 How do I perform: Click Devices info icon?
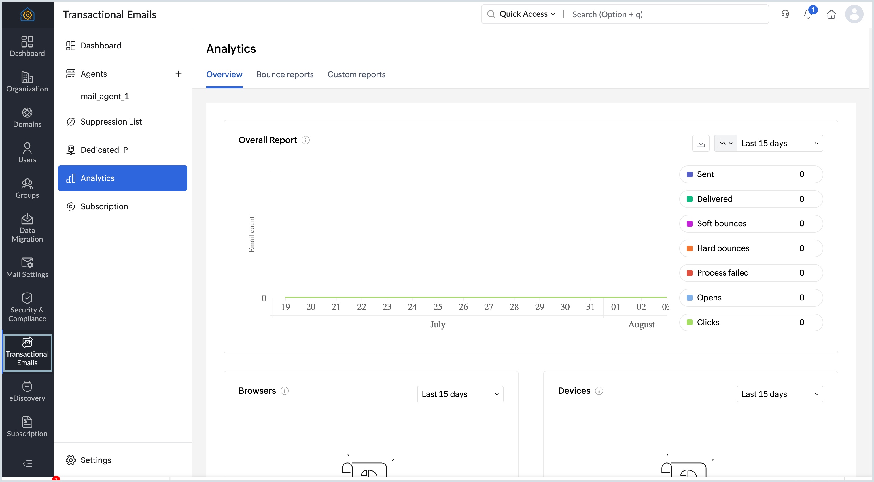599,391
